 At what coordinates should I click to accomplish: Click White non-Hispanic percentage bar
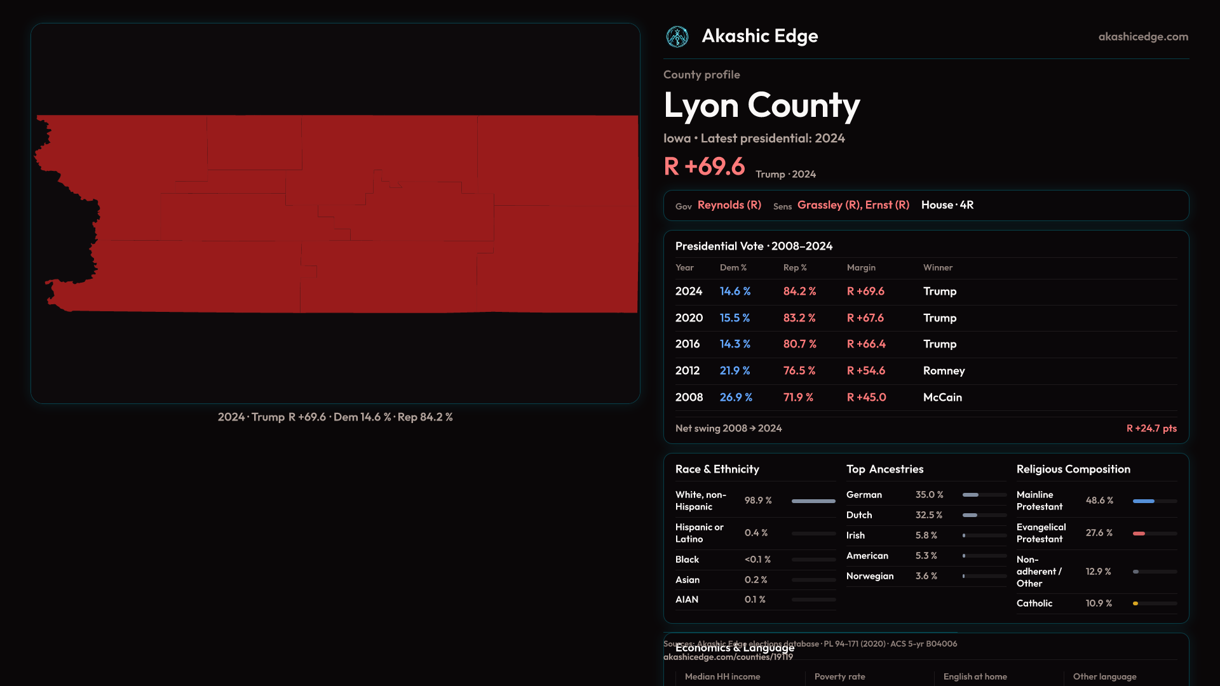point(813,501)
